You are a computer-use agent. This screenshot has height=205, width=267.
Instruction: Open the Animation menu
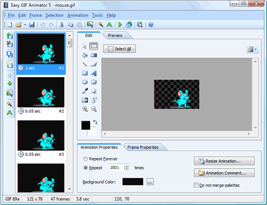(78, 15)
